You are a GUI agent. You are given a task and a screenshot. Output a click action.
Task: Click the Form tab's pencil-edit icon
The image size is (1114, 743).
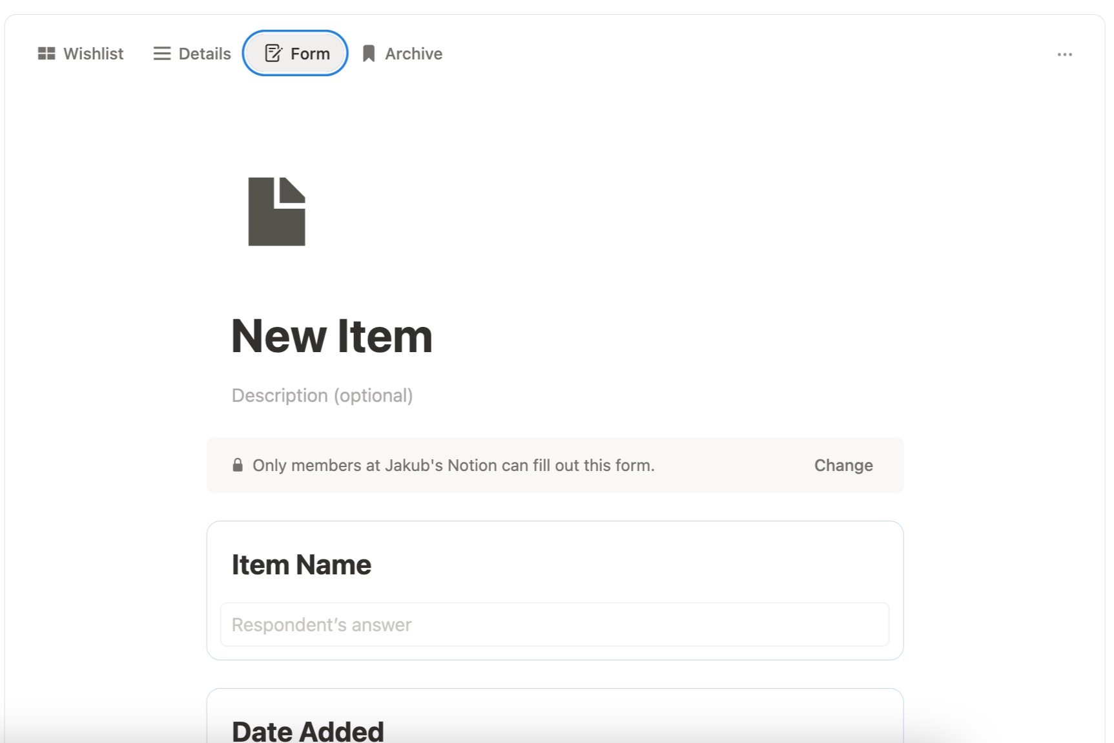(273, 53)
